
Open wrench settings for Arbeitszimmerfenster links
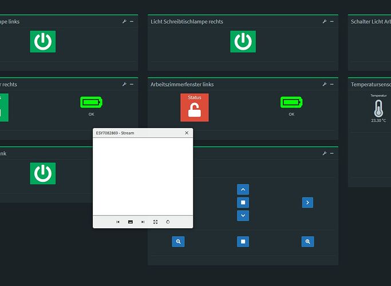pyautogui.click(x=325, y=85)
